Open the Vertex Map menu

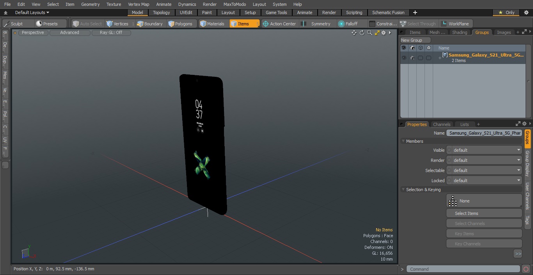[x=139, y=4]
